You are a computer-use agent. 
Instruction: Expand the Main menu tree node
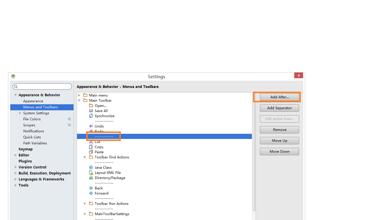[x=79, y=95]
